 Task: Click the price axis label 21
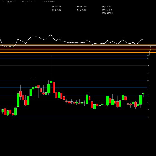click(148, 102)
